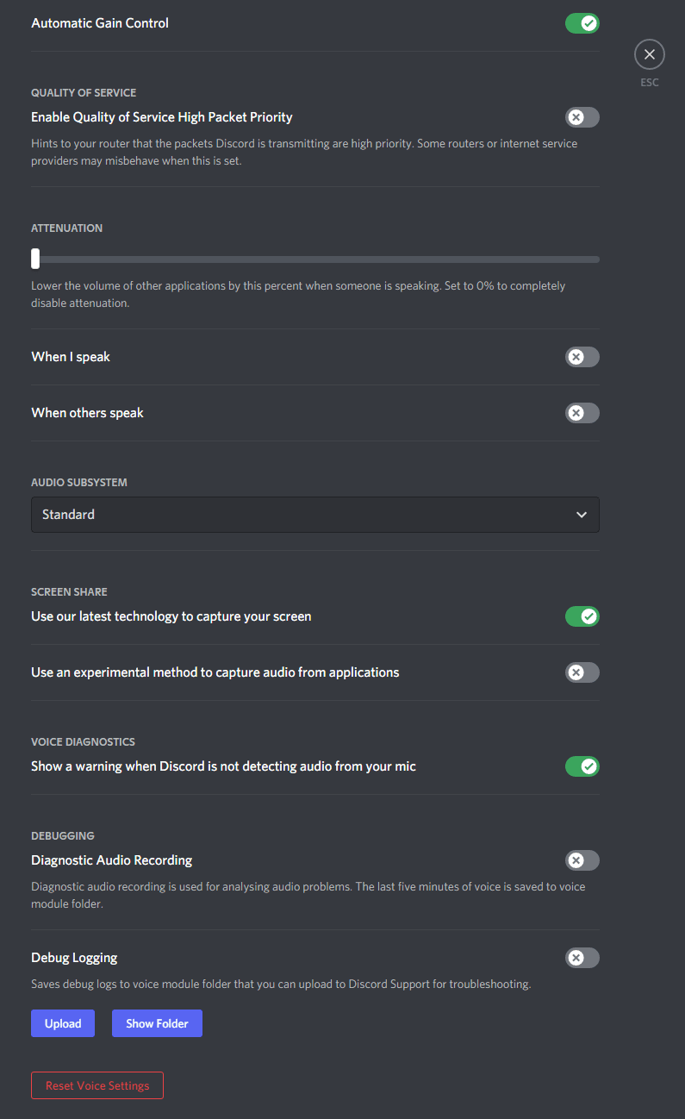Turn on the When others speak switch
The image size is (685, 1119).
point(582,413)
